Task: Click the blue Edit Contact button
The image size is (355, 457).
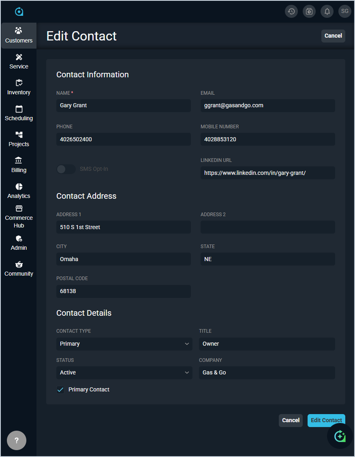Action: coord(326,420)
